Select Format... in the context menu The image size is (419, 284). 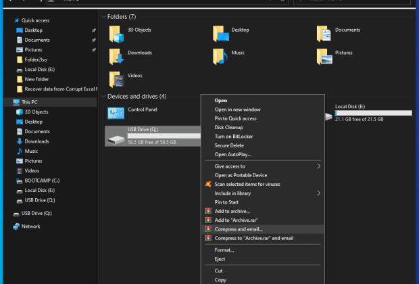click(224, 250)
